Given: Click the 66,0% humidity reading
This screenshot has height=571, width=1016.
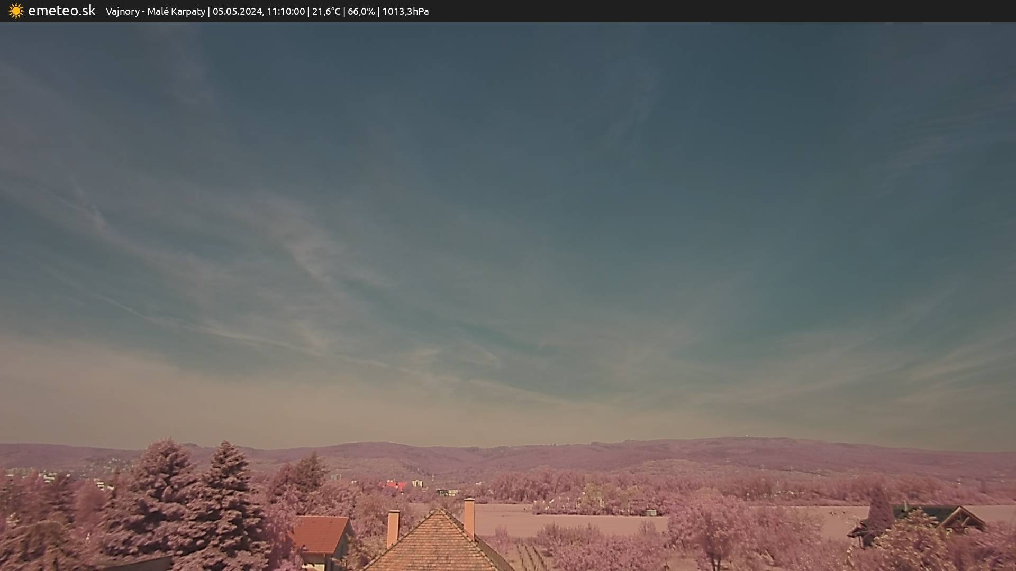Looking at the screenshot, I should tap(361, 11).
